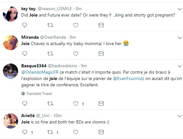The height and width of the screenshot is (139, 183).
Task: Like the Basque3364 tweet with 1 like
Action: click(76, 103)
